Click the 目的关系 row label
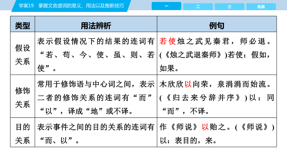This screenshot has width=287, height=161. tap(22, 134)
